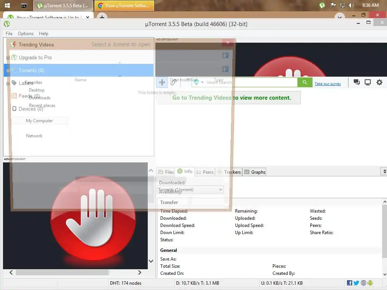
Task: Close the Chrome tab Your µTorrent Software
Action: coord(88,17)
